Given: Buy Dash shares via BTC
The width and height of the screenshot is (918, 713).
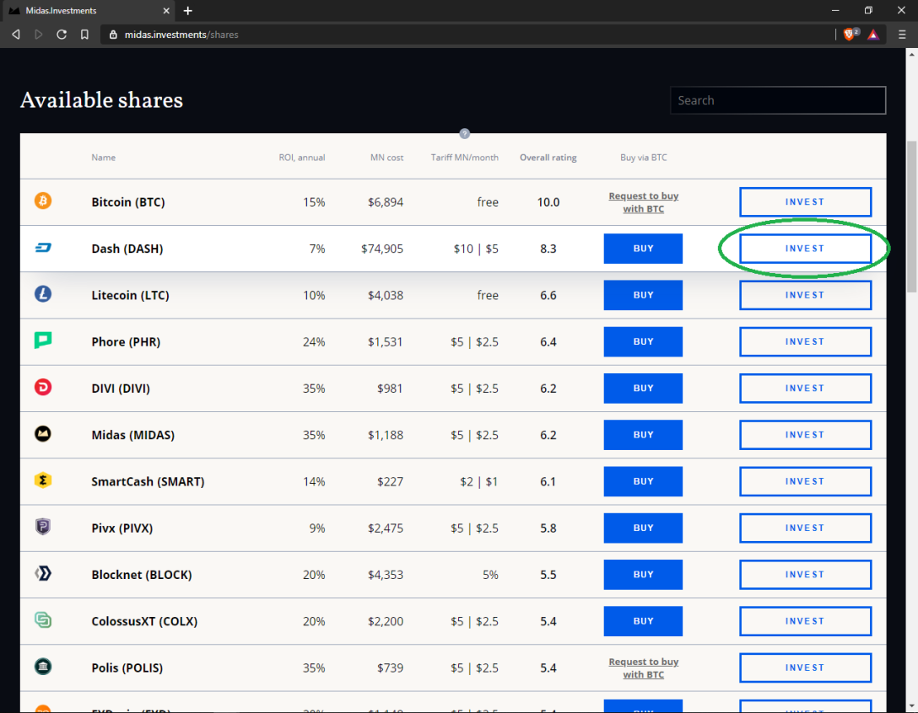Looking at the screenshot, I should click(x=643, y=249).
